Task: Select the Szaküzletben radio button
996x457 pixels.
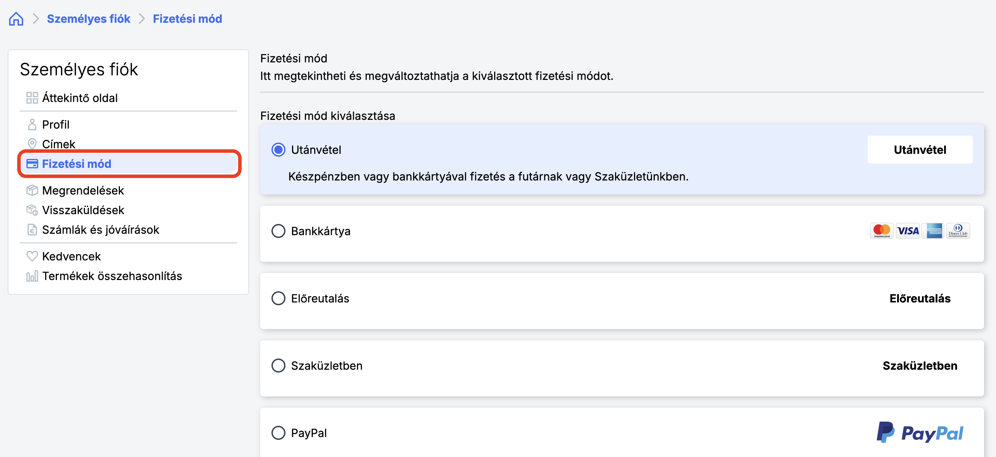Action: (278, 366)
